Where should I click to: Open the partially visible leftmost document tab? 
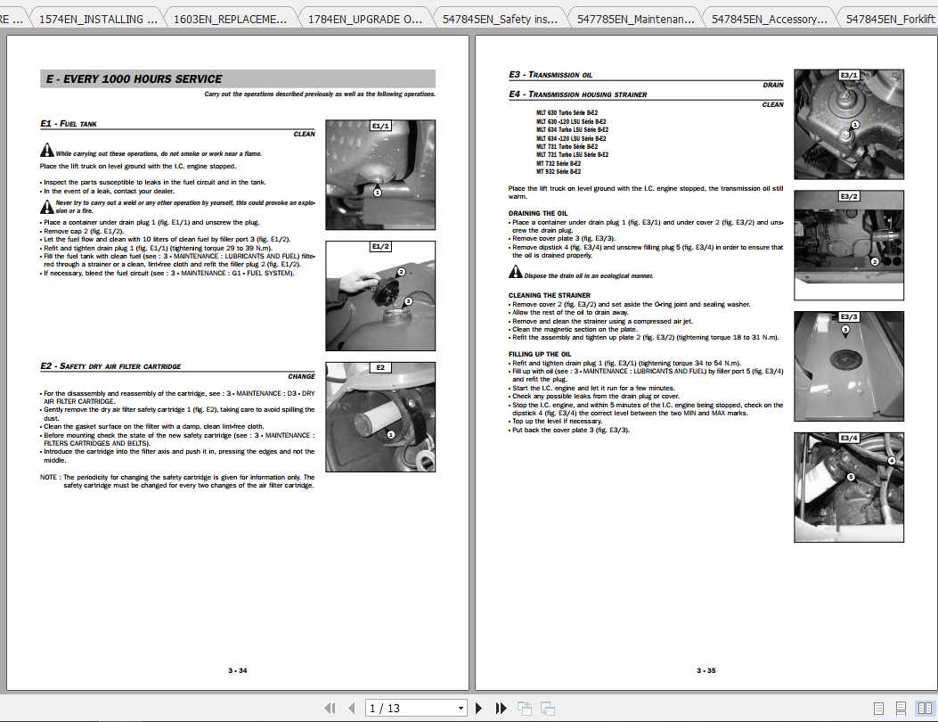point(12,18)
